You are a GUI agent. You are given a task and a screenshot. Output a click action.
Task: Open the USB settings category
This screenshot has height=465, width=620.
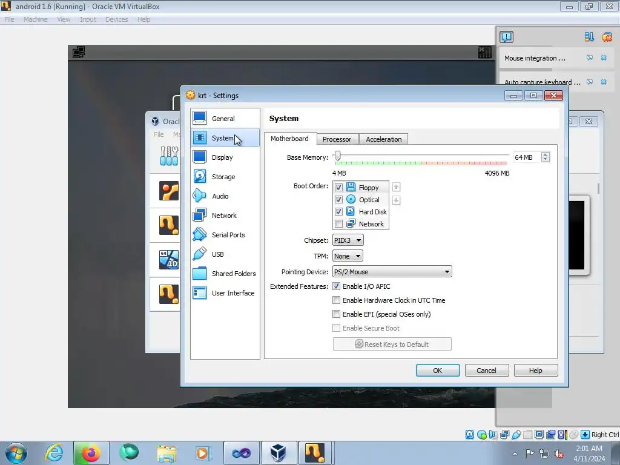(225, 254)
